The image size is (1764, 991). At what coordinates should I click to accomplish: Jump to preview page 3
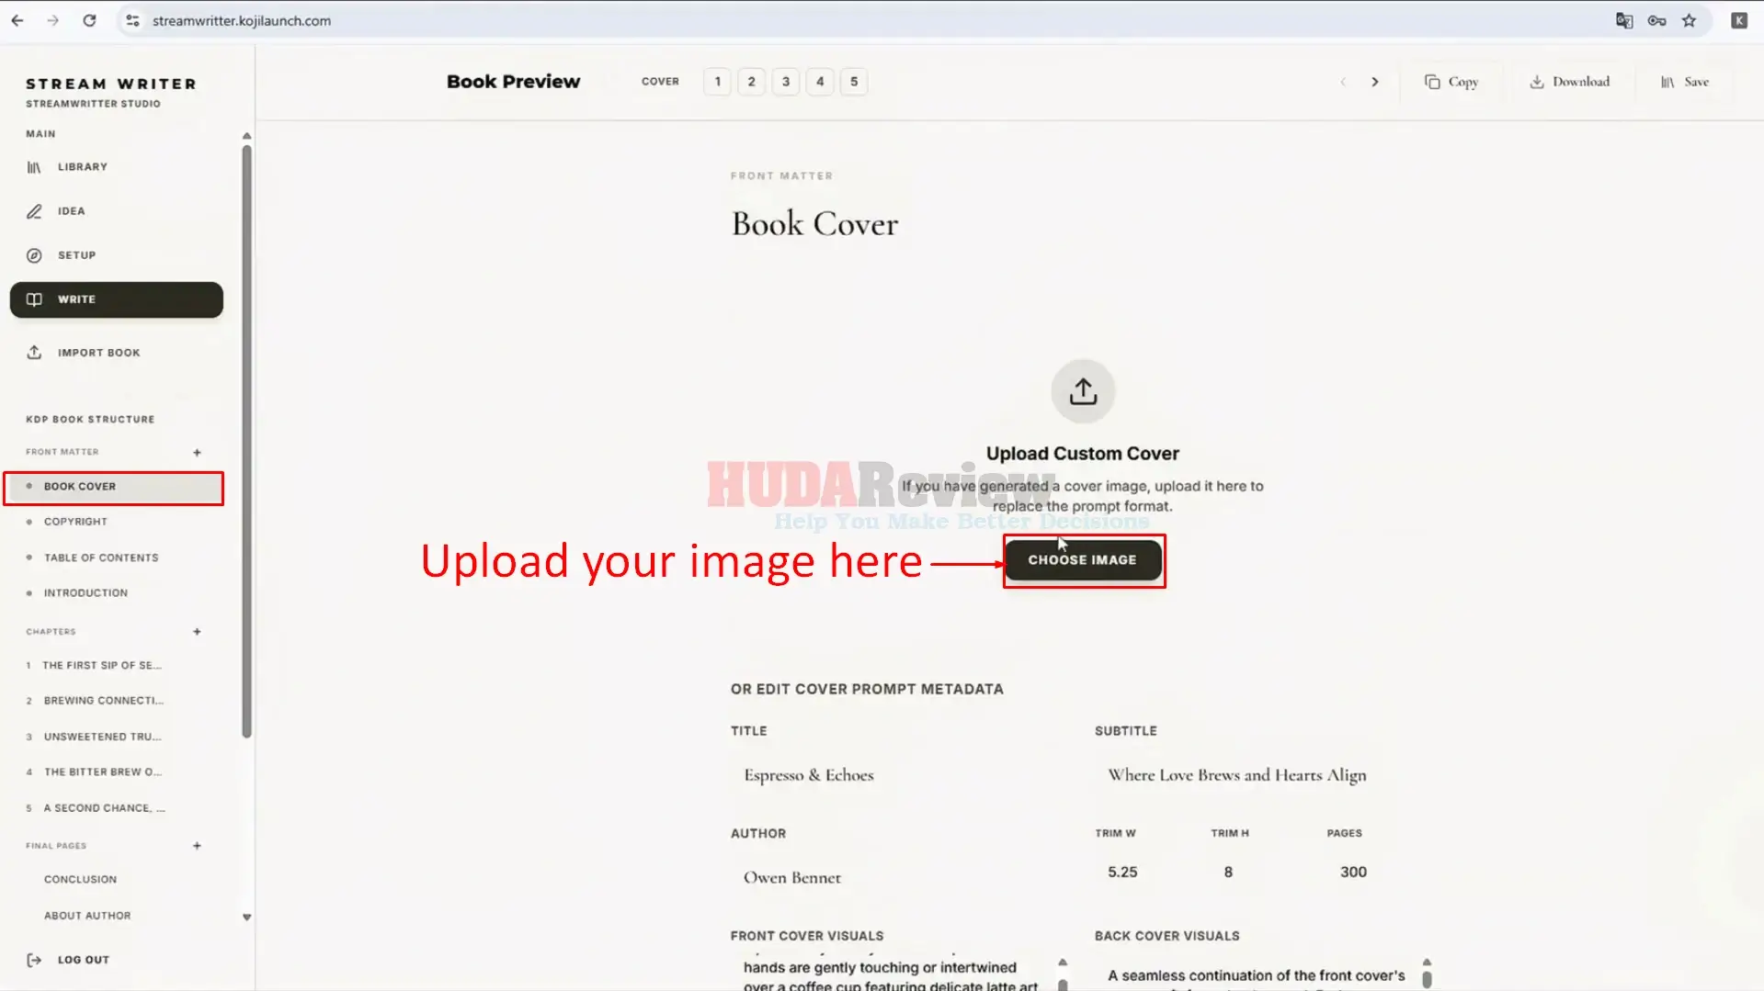(786, 82)
